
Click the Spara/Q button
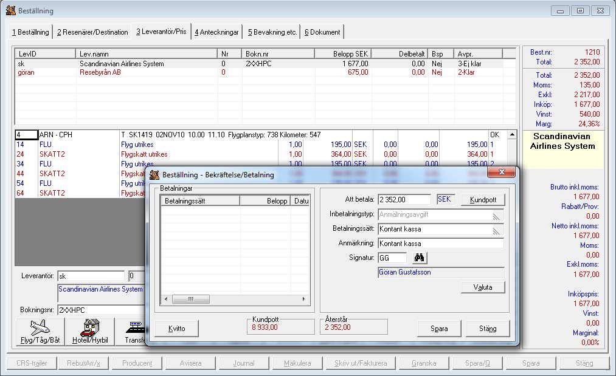[477, 363]
